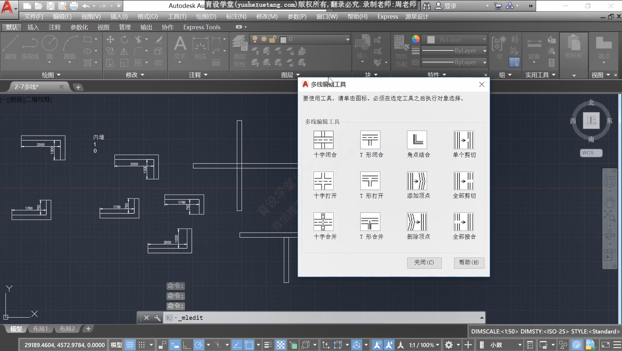622x351 pixels.
Task: Switch to the Express Tools ribbon tab
Action: click(x=202, y=27)
